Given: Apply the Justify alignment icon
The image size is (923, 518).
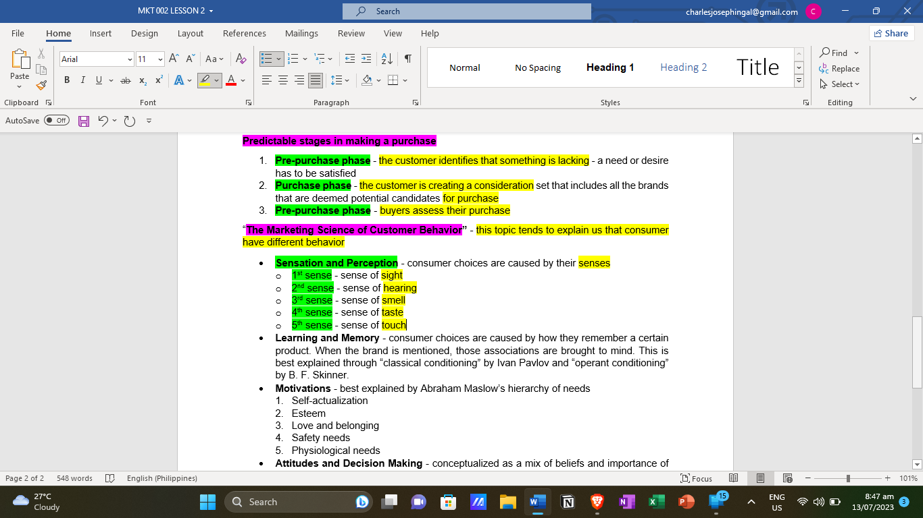Looking at the screenshot, I should pos(316,80).
